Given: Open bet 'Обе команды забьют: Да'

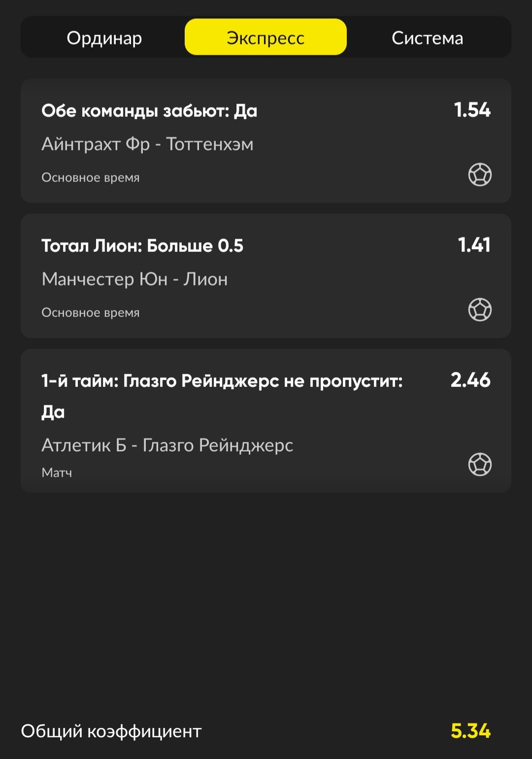Looking at the screenshot, I should tap(149, 111).
